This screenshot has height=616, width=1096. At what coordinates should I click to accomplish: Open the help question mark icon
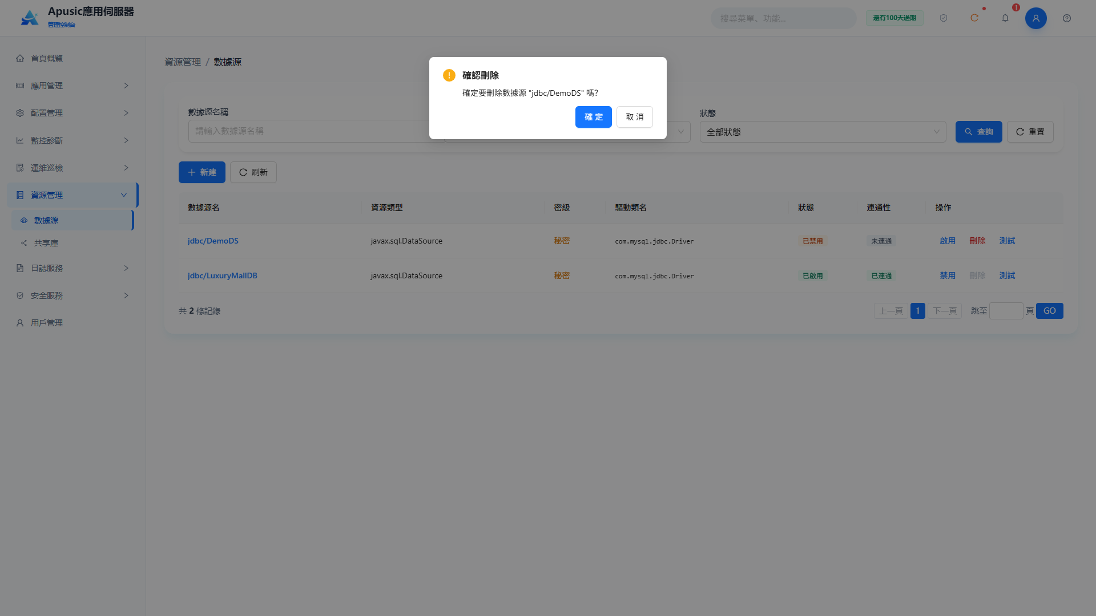[1067, 18]
